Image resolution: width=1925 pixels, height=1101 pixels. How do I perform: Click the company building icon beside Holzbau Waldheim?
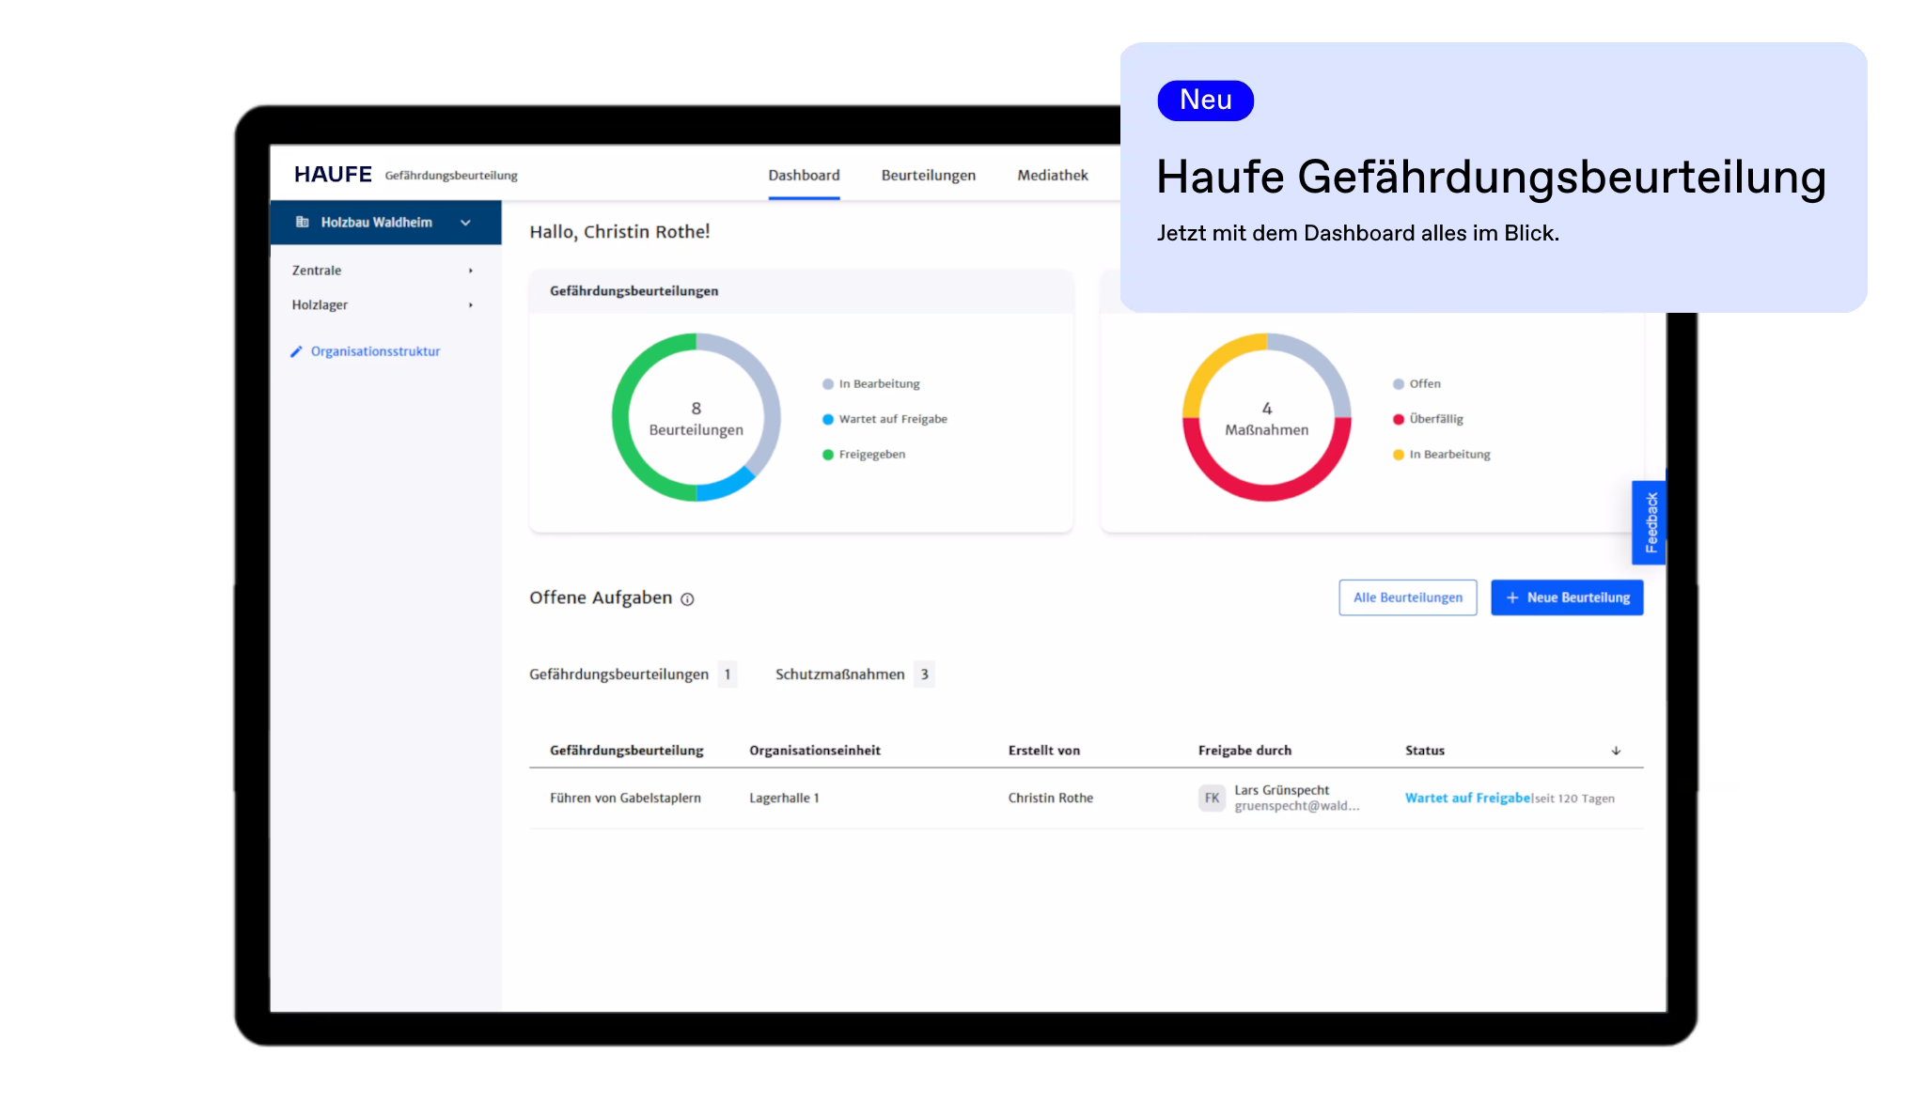click(303, 222)
